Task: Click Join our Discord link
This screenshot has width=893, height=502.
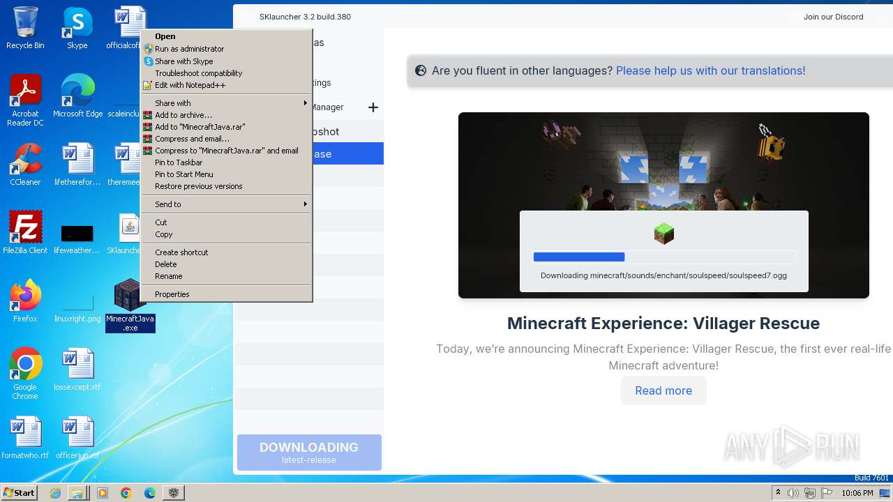Action: click(x=833, y=17)
